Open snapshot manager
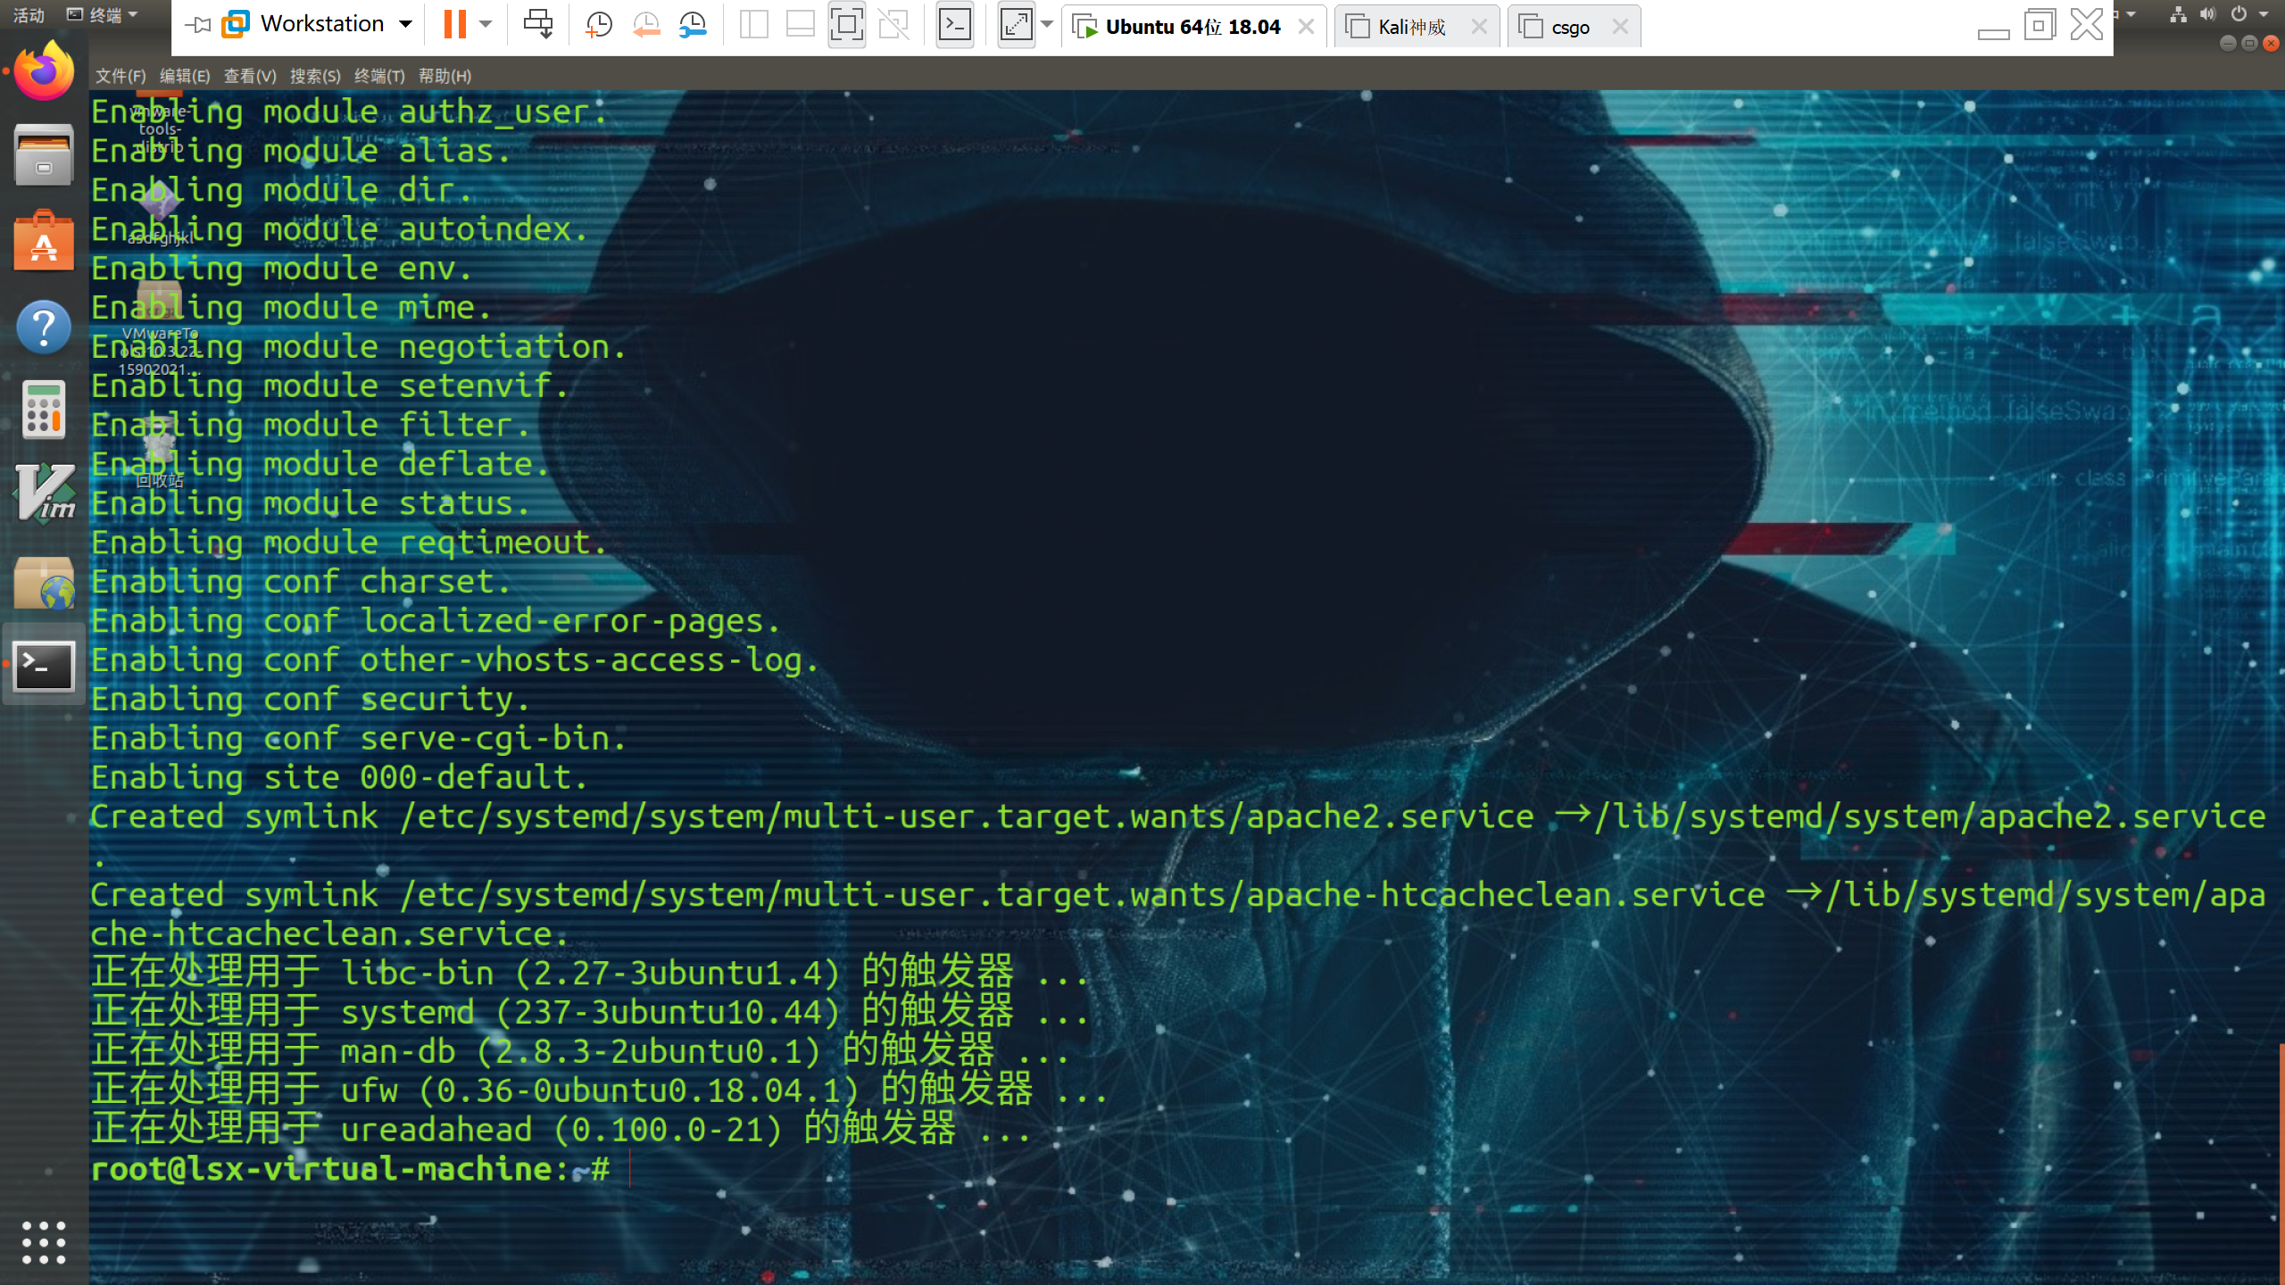2285x1285 pixels. click(693, 24)
